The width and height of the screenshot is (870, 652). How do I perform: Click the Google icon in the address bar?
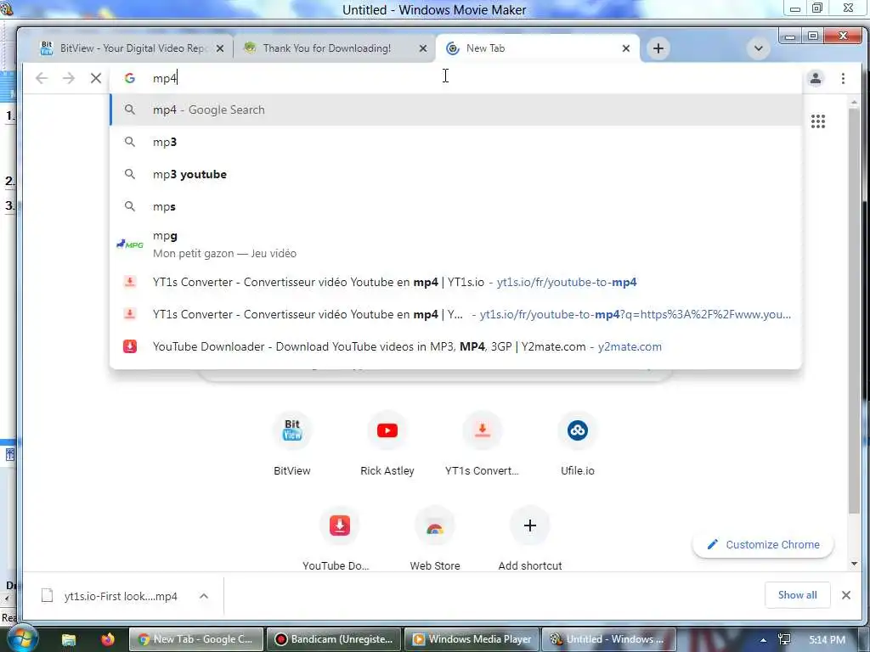point(130,78)
